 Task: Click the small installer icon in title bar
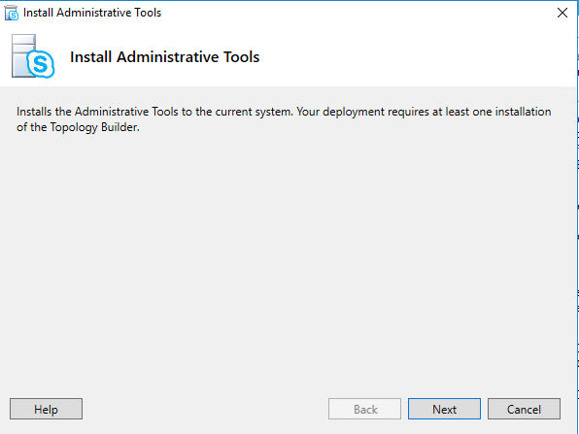(x=12, y=13)
